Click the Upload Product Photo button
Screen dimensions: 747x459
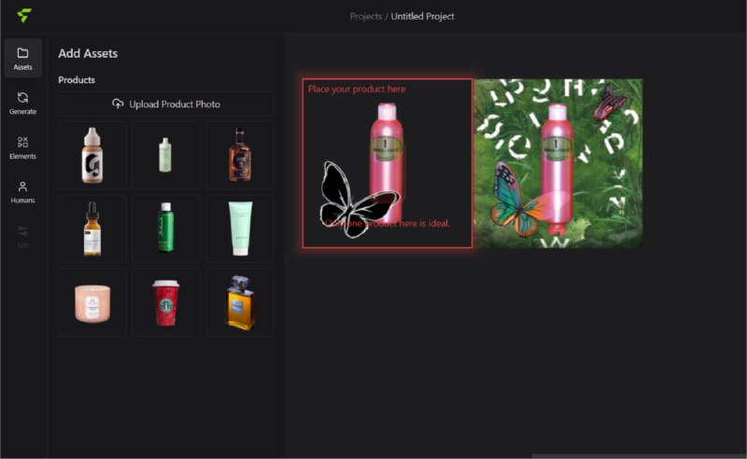tap(165, 104)
